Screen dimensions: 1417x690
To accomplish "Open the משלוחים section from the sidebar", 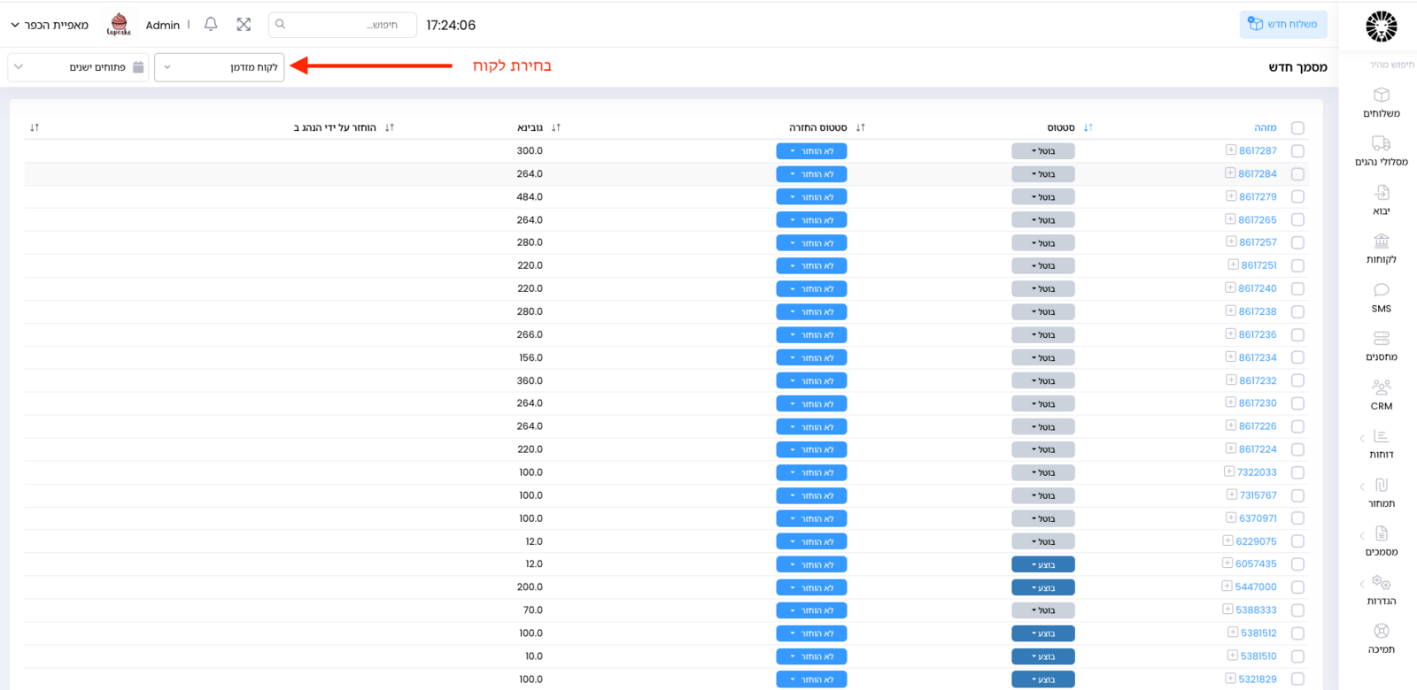I will point(1381,103).
